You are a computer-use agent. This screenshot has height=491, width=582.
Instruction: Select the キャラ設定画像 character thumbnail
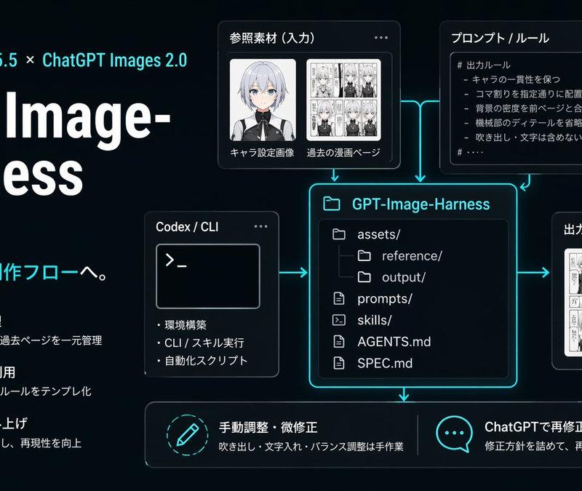click(x=263, y=100)
